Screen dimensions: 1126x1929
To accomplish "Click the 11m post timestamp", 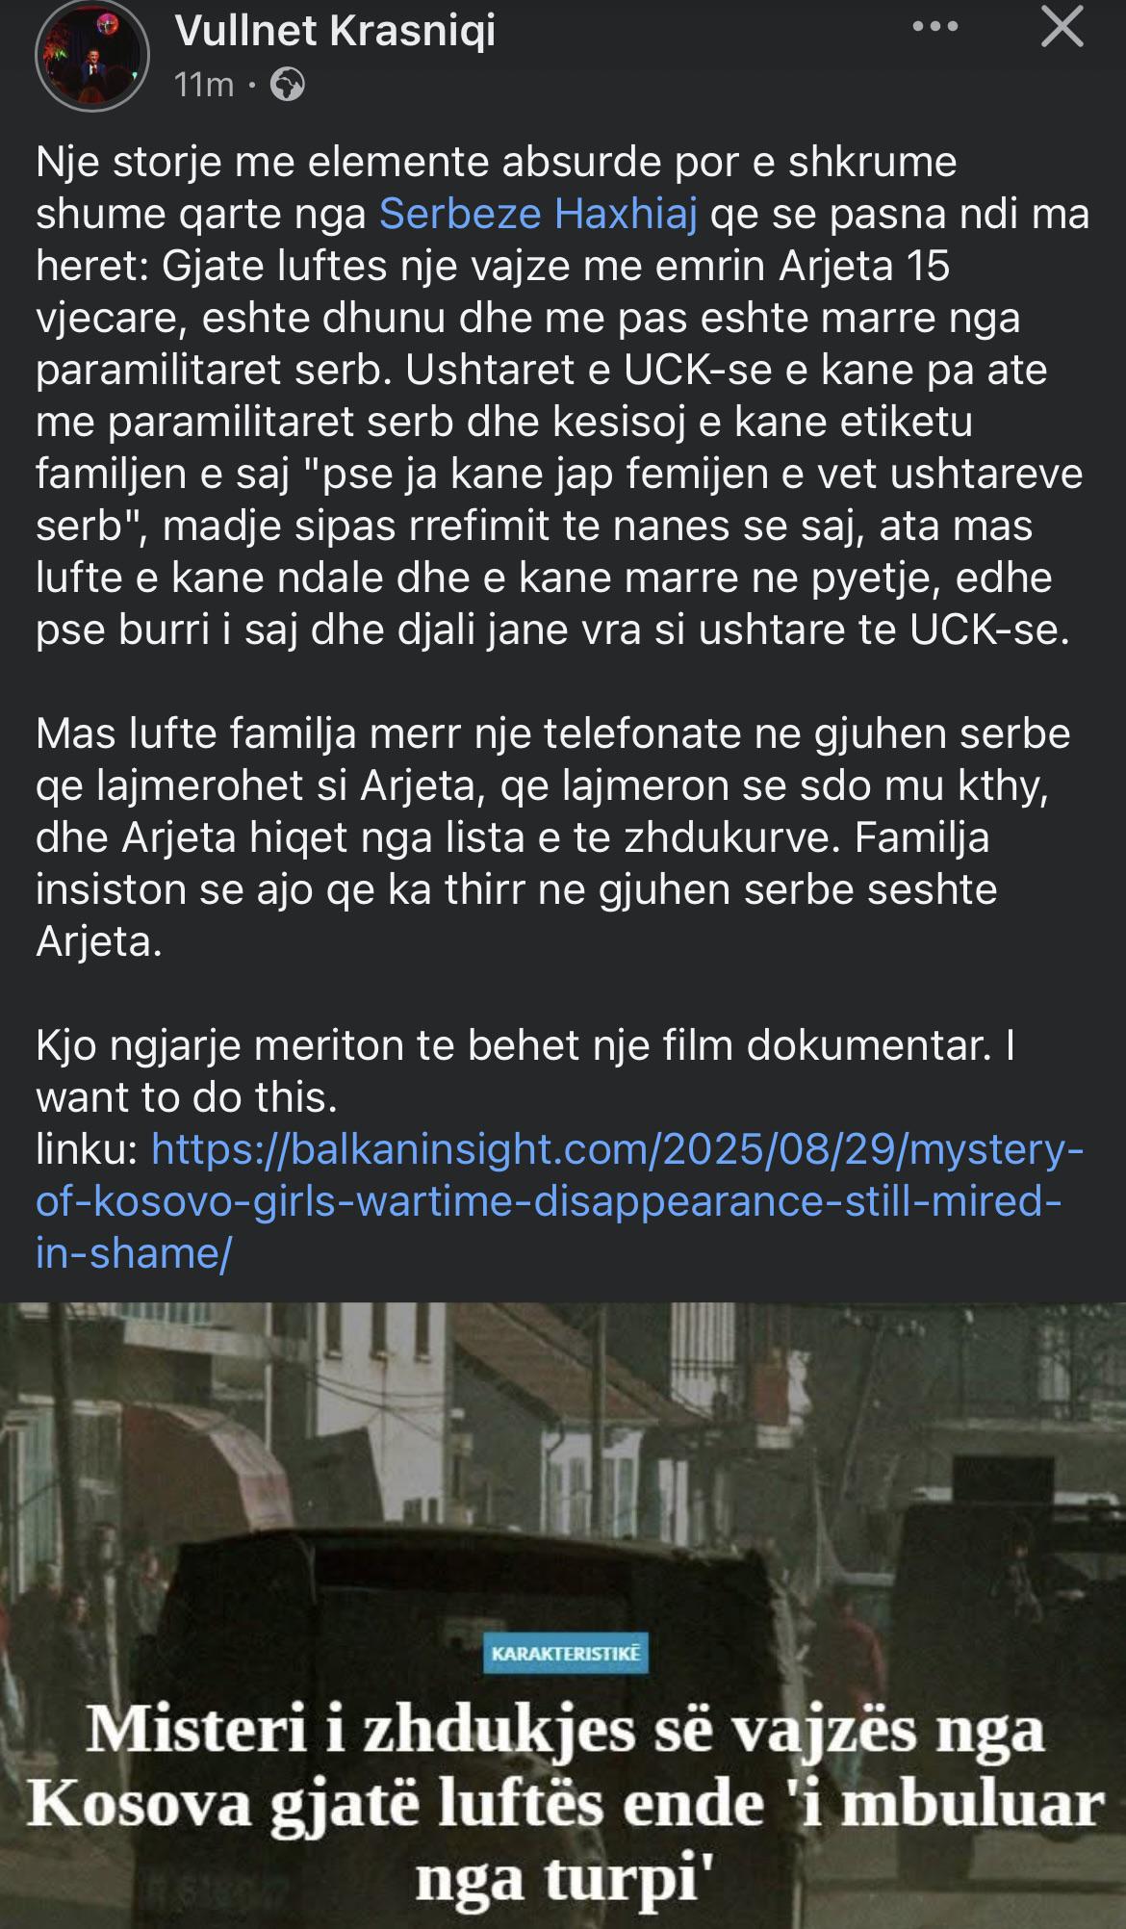I will [x=204, y=86].
